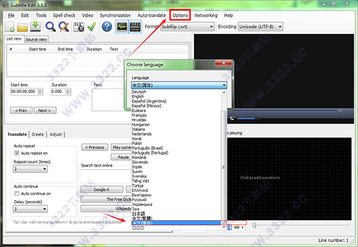Select 中文(简体) highlighted list entry
358x247 pixels.
click(x=176, y=223)
